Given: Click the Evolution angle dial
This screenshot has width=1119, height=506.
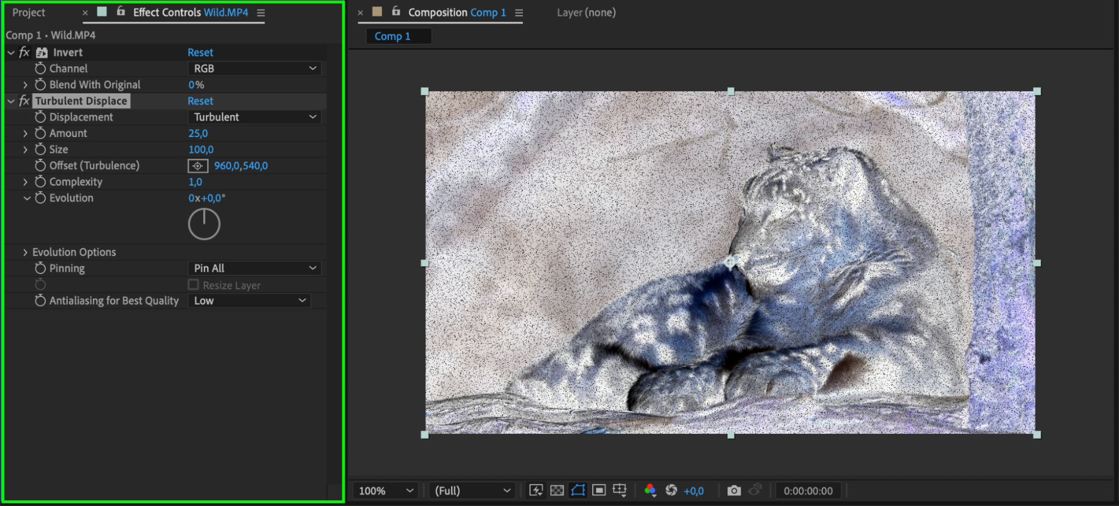Looking at the screenshot, I should pos(204,224).
